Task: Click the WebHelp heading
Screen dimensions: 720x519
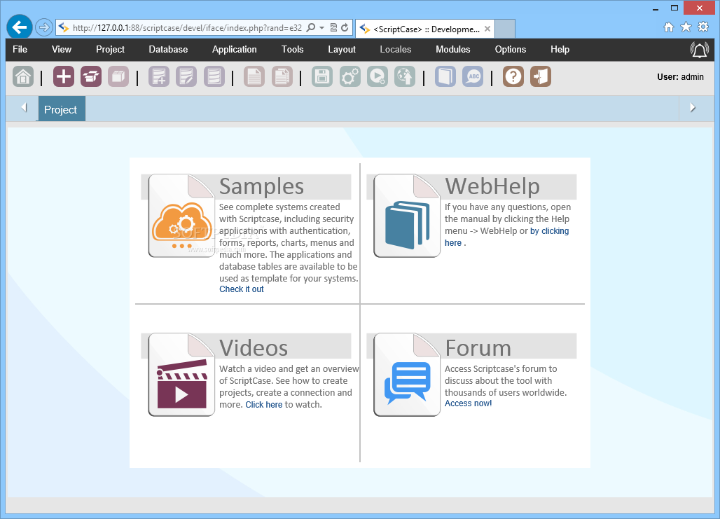Action: (x=492, y=186)
